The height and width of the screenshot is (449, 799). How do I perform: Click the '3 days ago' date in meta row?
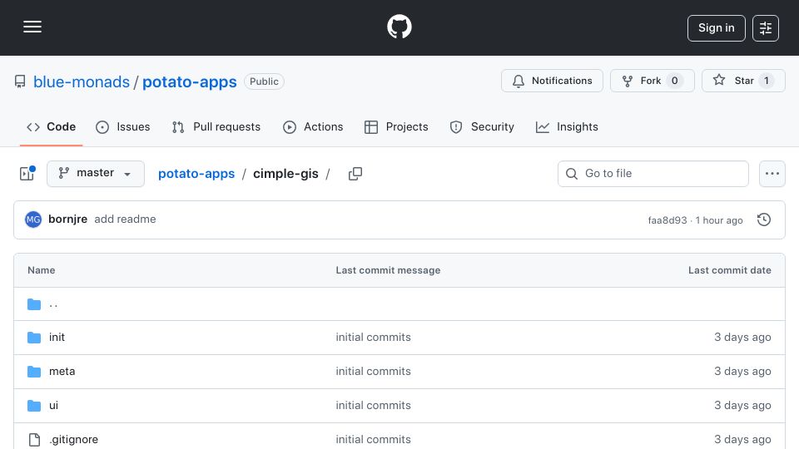click(742, 372)
